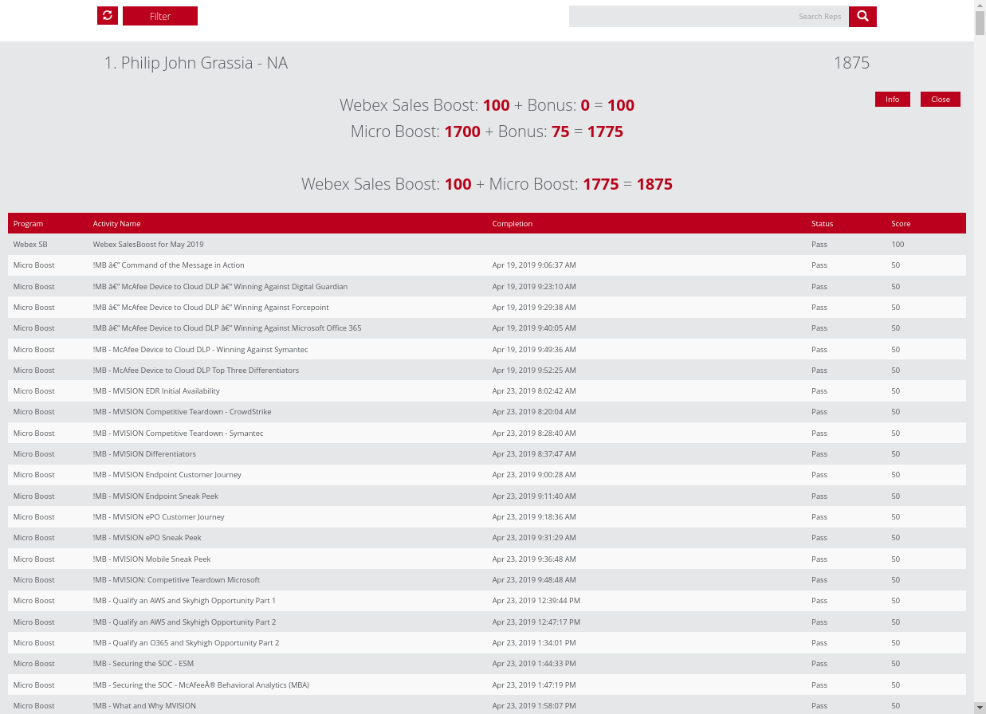This screenshot has height=714, width=986.
Task: Sort by Status column header
Action: click(x=823, y=224)
